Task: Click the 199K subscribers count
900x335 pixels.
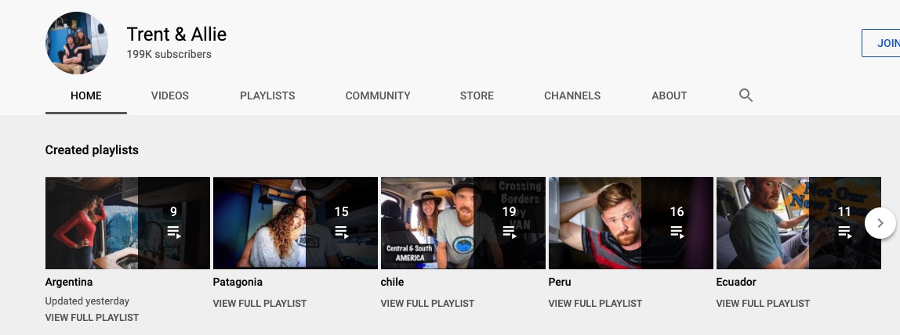Action: [169, 55]
